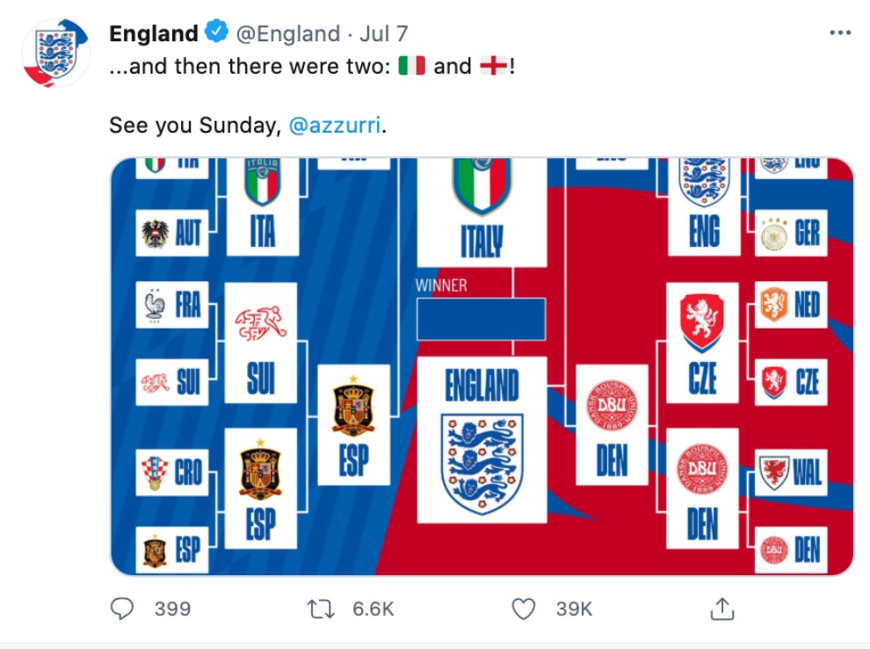Click the Italy flag emoji

tap(411, 66)
